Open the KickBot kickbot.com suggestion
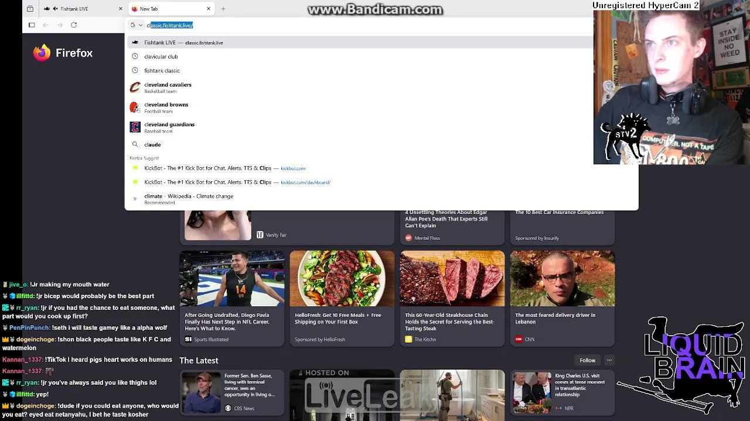Screen dimensions: 750x421 [x=381, y=168]
